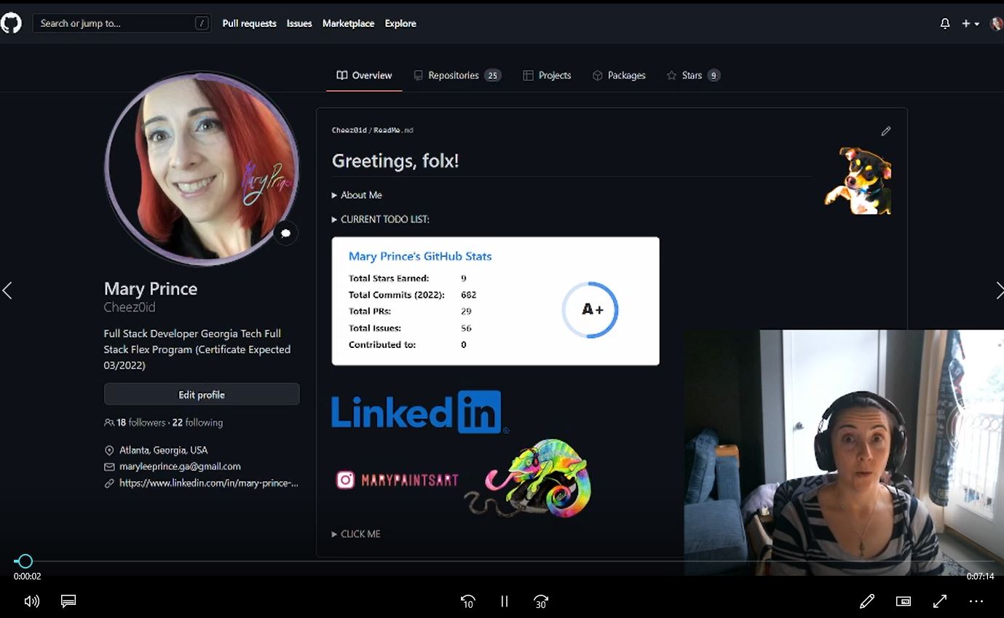This screenshot has height=618, width=1004.
Task: Open Explore in the header
Action: point(400,23)
